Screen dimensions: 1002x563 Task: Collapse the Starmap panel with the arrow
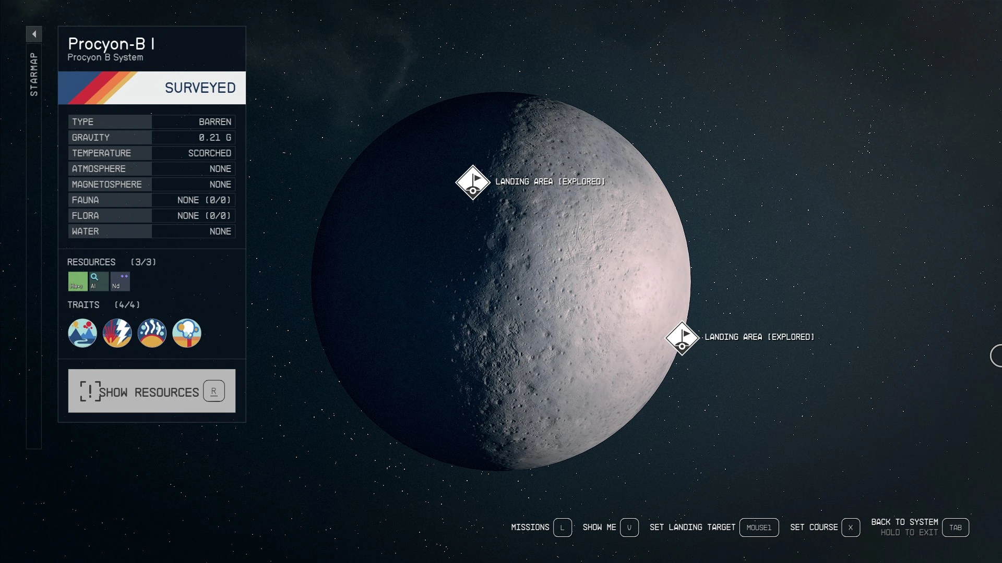pyautogui.click(x=34, y=34)
